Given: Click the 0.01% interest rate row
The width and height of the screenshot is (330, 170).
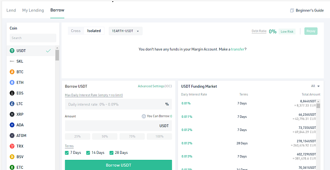Looking at the screenshot, I should pyautogui.click(x=248, y=103).
